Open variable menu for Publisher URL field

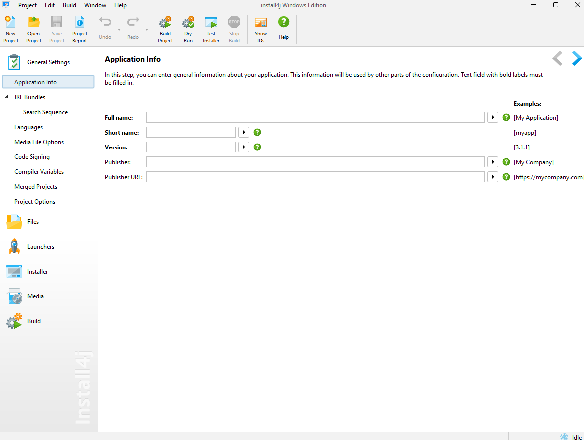point(493,177)
